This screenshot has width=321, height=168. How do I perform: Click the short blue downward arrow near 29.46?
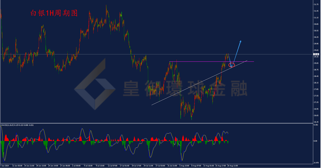pyautogui.click(x=230, y=60)
